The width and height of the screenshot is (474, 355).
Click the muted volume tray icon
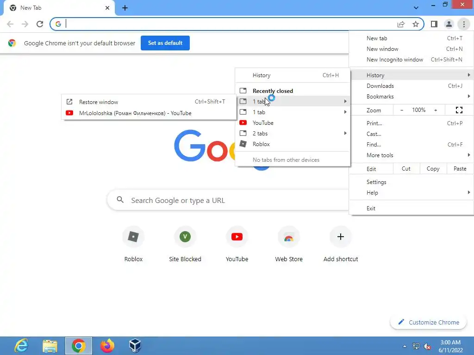coord(427,346)
